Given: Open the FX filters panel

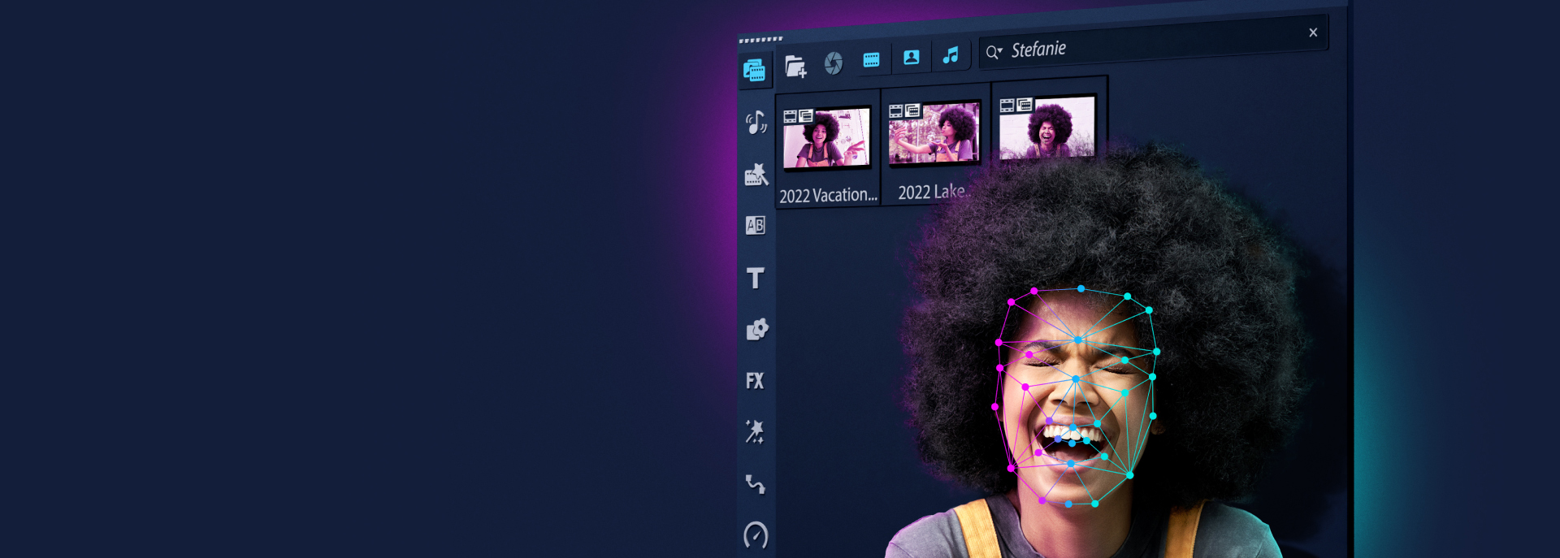Looking at the screenshot, I should 755,381.
